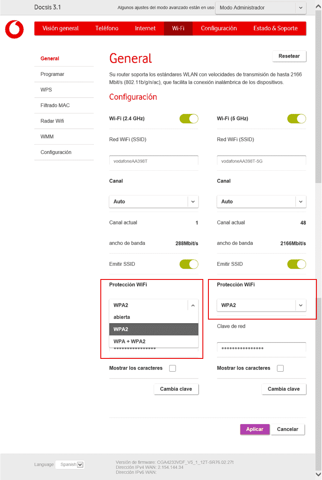Open Filtrado MAC in the sidebar
The image size is (322, 480).
click(x=55, y=105)
